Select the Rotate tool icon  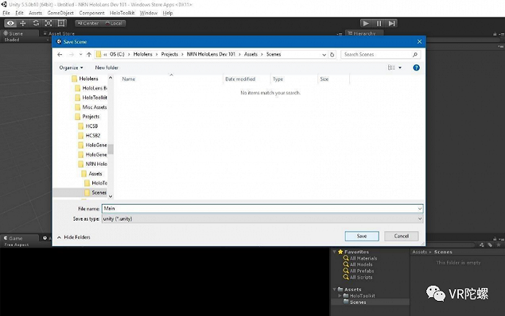[36, 23]
